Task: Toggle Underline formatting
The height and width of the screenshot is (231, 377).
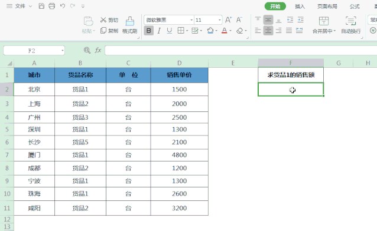Action: (169, 31)
